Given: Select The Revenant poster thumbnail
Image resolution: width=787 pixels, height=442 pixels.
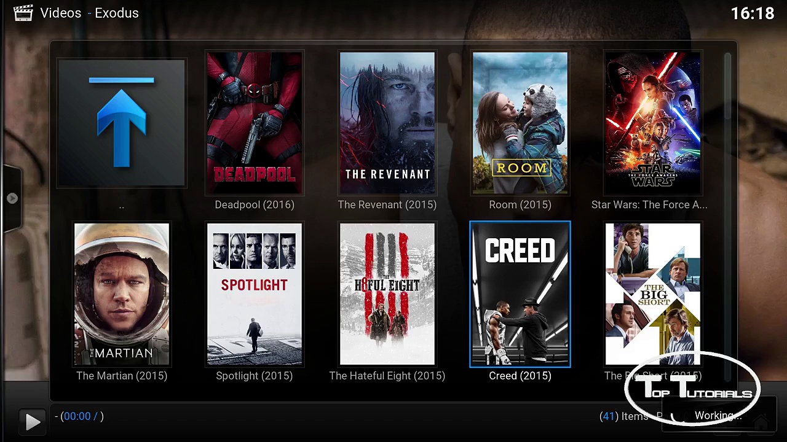Looking at the screenshot, I should pos(387,123).
